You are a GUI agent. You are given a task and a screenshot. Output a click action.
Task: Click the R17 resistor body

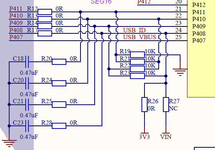[x=45, y=33]
